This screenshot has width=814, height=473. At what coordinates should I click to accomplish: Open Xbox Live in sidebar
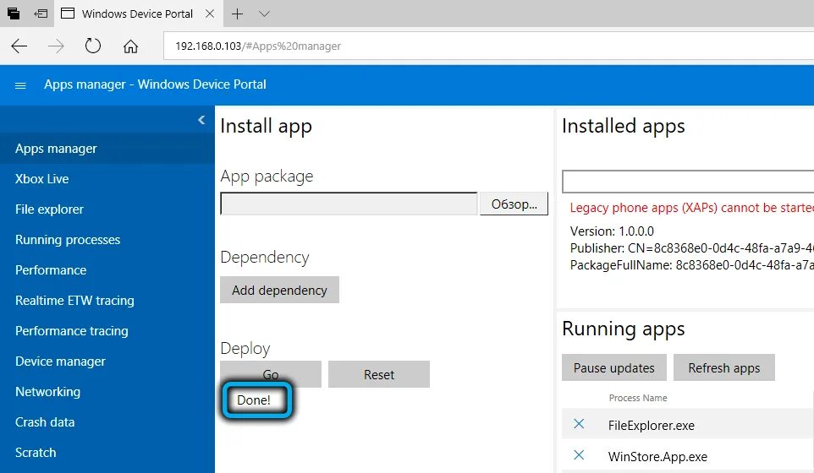(x=42, y=179)
